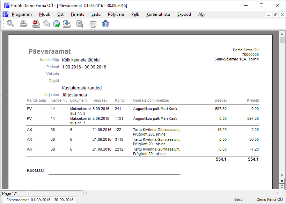
Task: Click the Profit logo in the title bar
Action: point(7,5)
